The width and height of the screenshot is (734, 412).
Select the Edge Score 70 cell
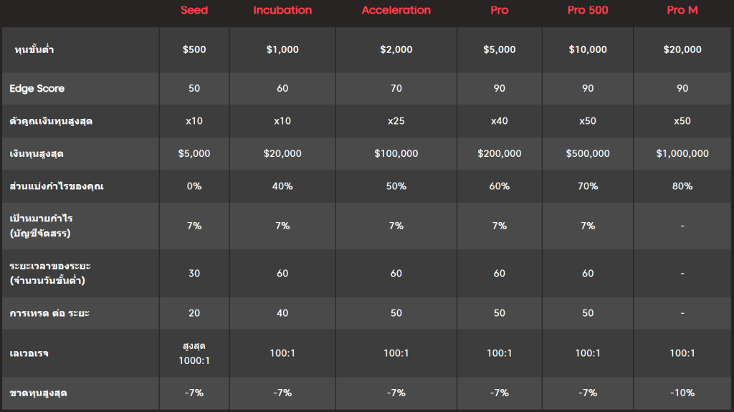[396, 88]
